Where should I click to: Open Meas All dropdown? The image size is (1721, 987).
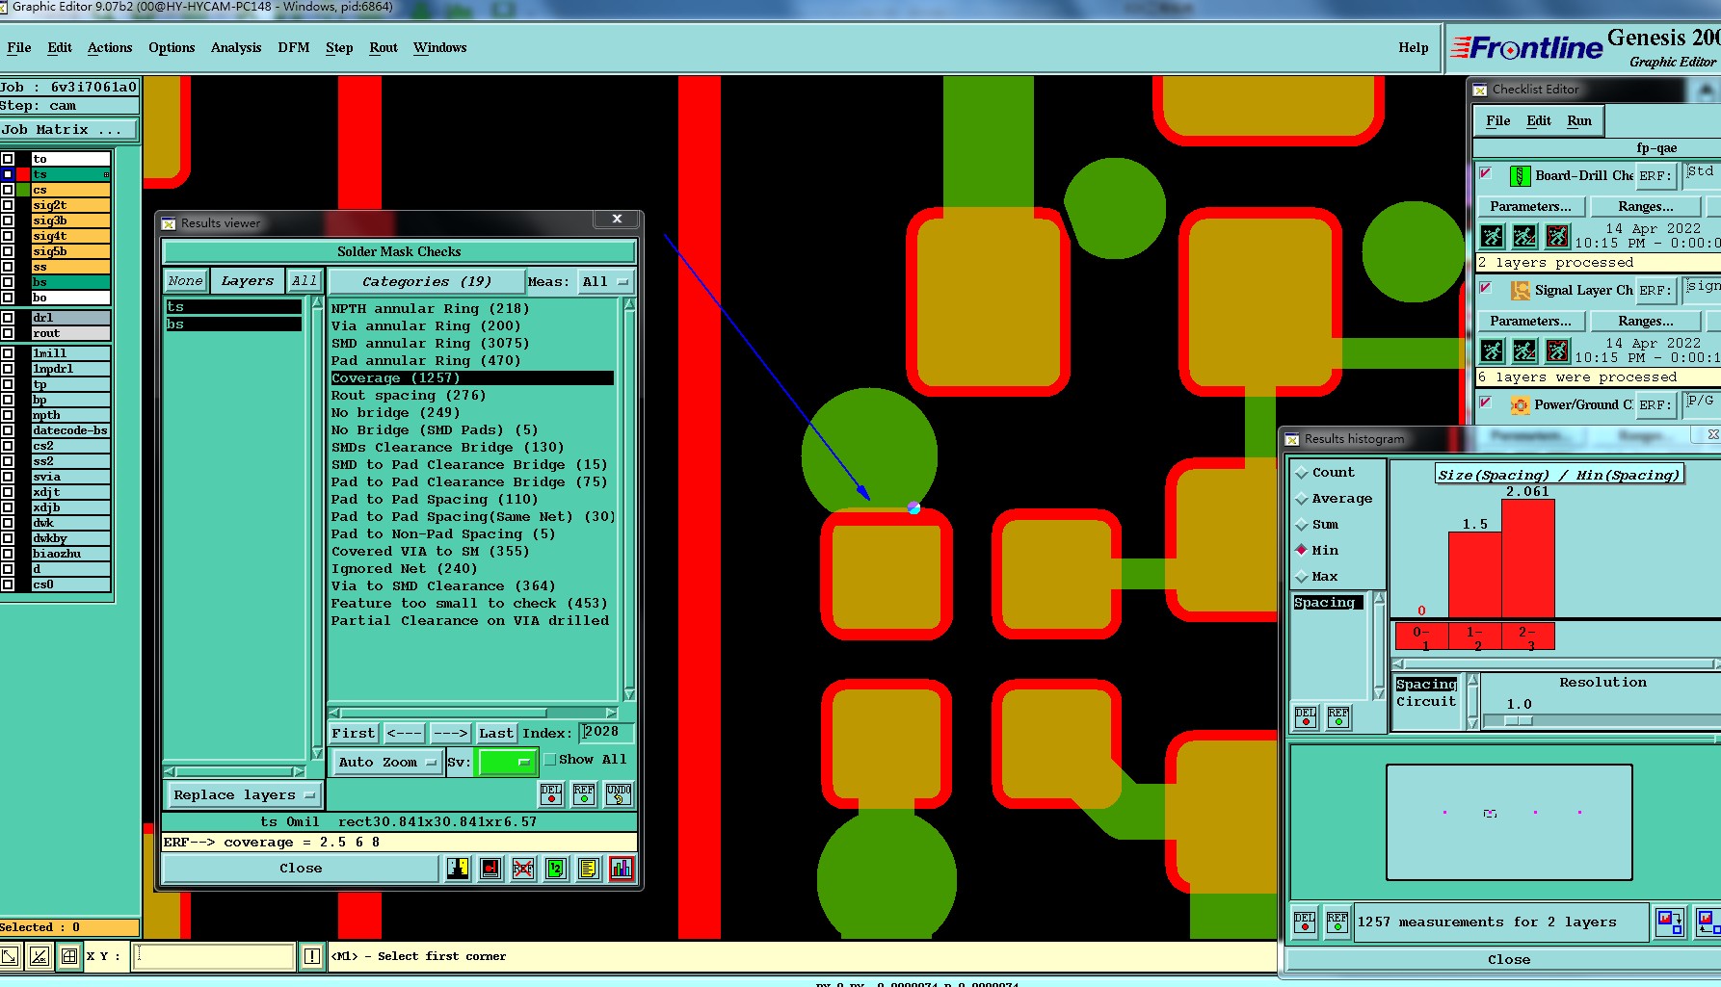pyautogui.click(x=605, y=282)
